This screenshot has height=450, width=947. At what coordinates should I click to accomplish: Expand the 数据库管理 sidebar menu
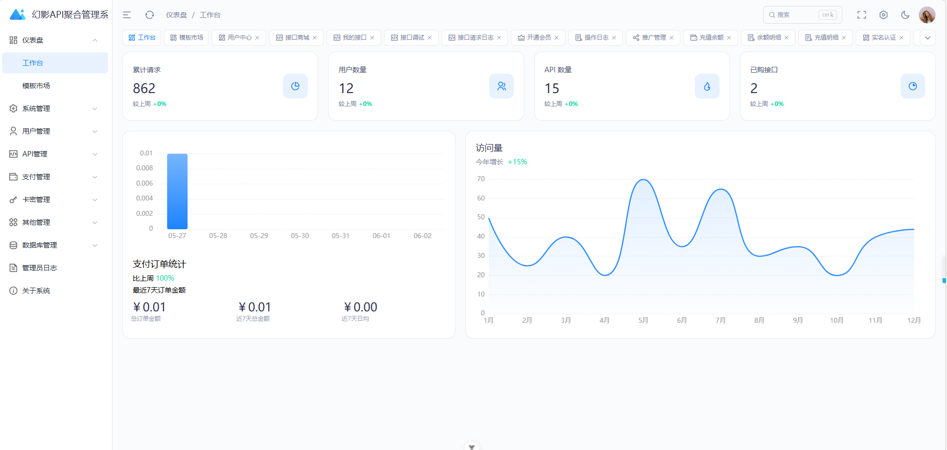coord(55,245)
